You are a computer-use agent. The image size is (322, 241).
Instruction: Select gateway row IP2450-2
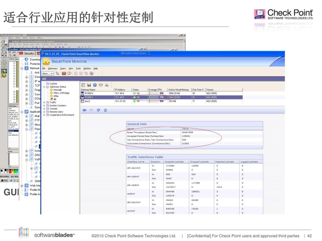tap(161, 94)
